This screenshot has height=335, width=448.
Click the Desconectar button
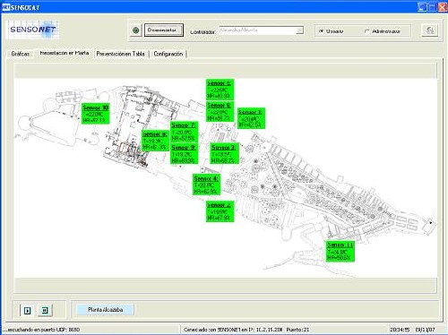coord(164,30)
